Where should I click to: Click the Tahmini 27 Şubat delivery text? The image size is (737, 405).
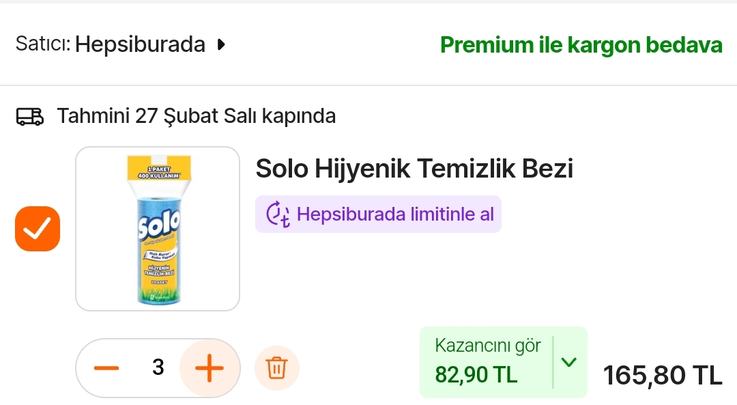tap(197, 116)
